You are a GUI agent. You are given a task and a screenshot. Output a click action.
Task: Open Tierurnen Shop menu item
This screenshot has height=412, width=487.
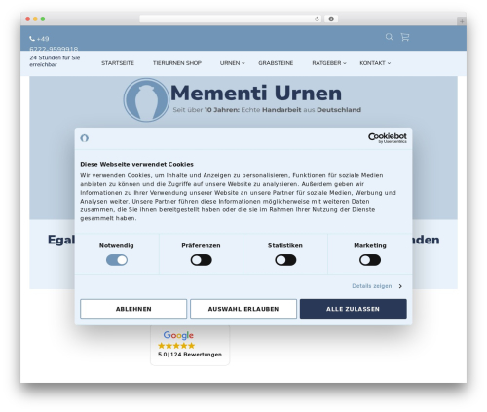point(177,63)
